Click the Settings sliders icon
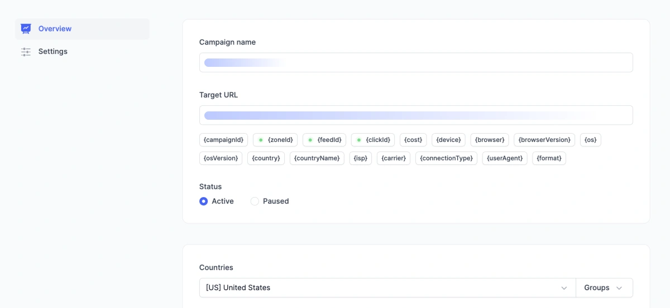Image resolution: width=670 pixels, height=308 pixels. pyautogui.click(x=26, y=52)
